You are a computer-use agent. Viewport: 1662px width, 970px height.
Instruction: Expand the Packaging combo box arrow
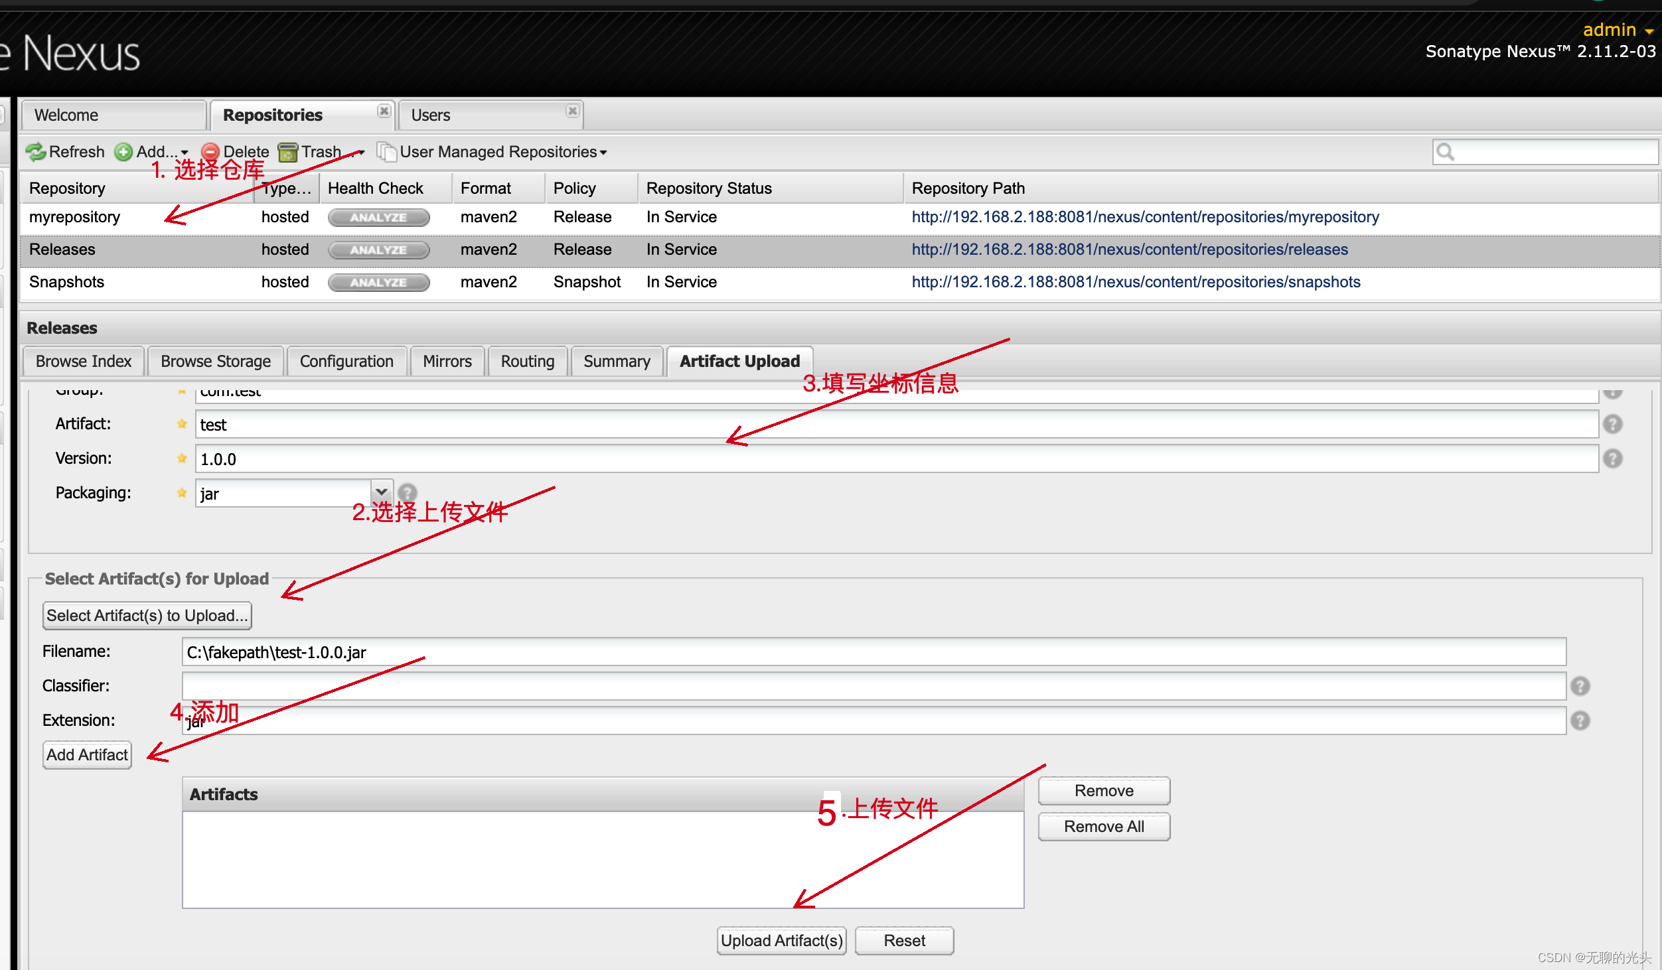click(382, 494)
